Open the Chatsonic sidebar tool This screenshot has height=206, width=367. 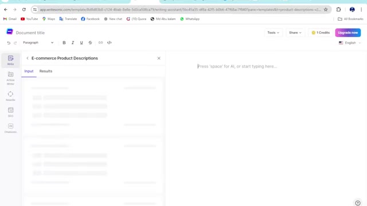(x=10, y=128)
